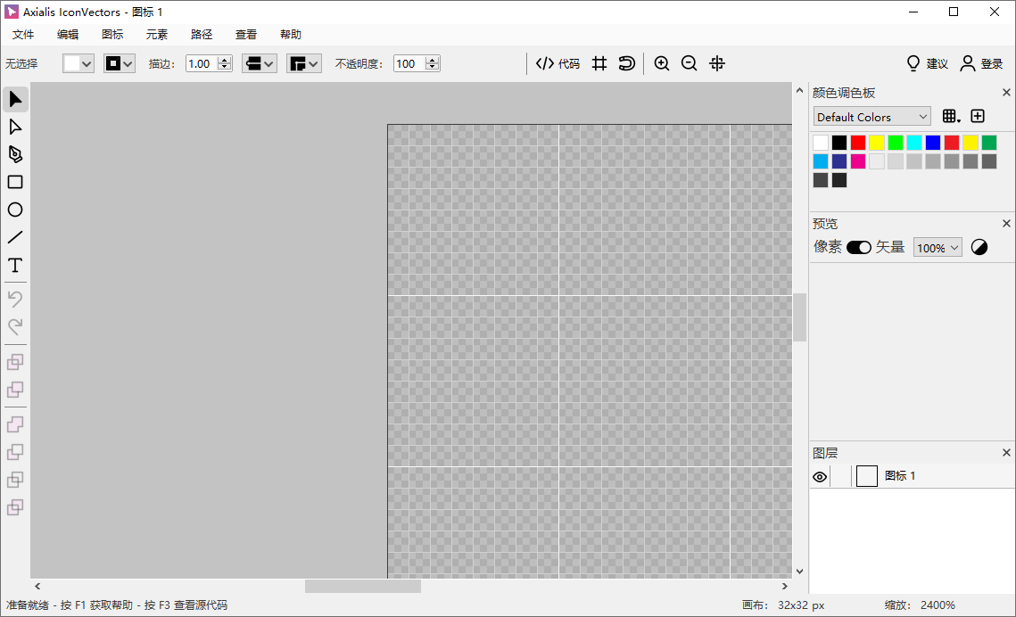Open the preview 100% zoom dropdown
Screen dimensions: 1016x617
click(x=938, y=248)
